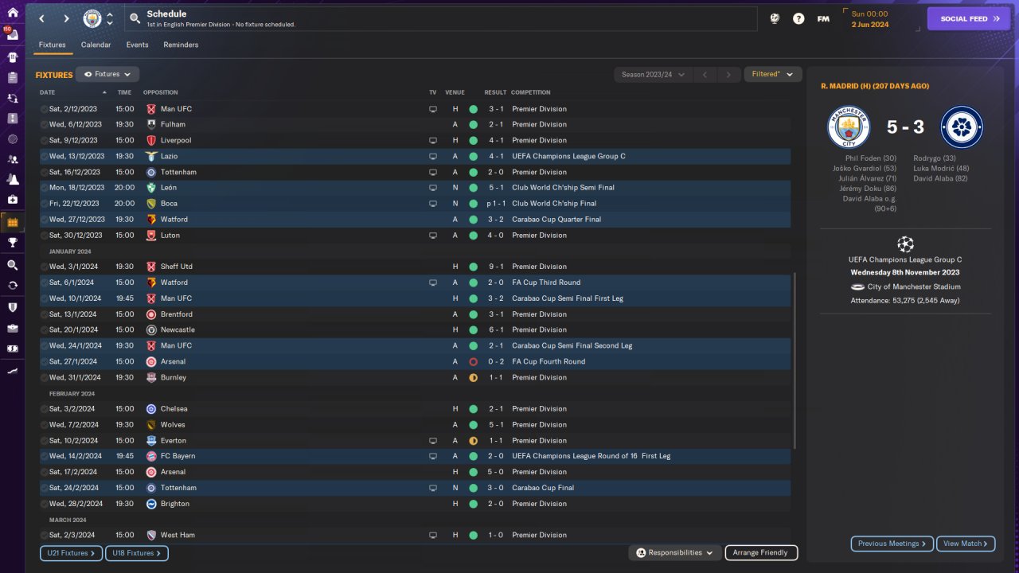
Task: Toggle the circle beside Sat, 30/12/2023 fixture
Action: coord(44,236)
